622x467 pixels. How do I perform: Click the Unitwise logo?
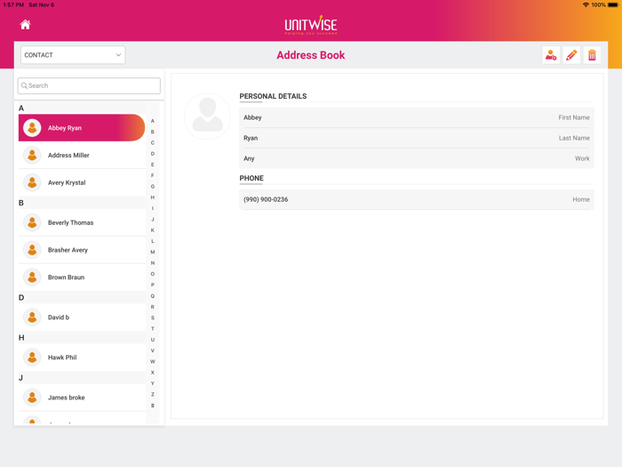coord(311,25)
